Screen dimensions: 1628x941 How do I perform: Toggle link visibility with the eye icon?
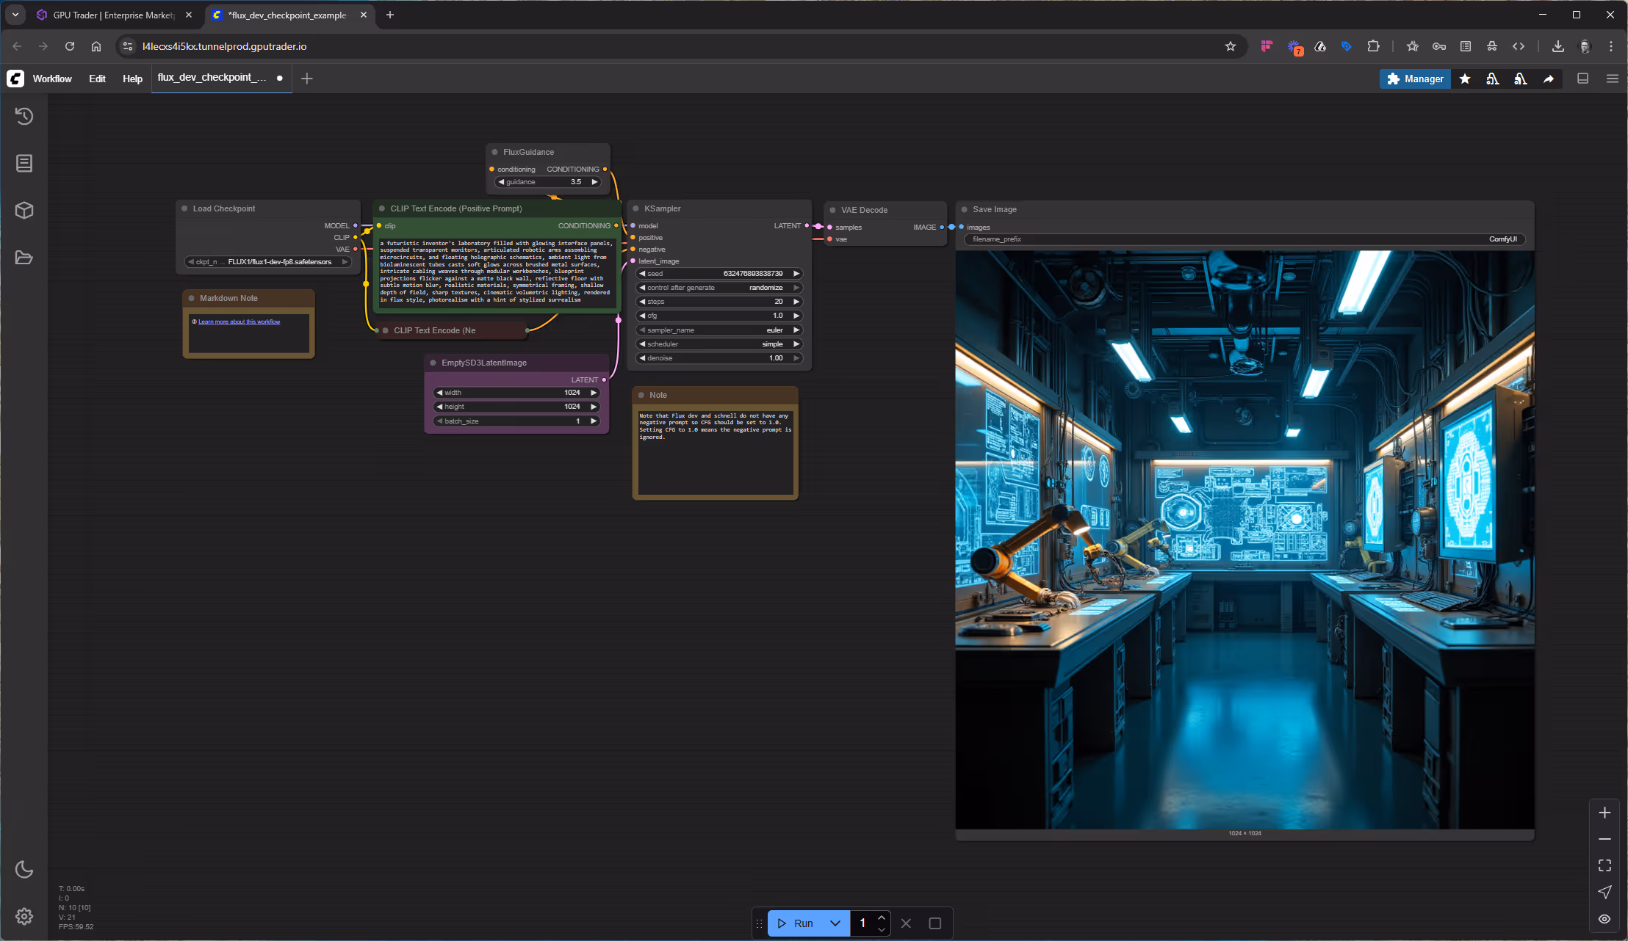coord(1604,918)
